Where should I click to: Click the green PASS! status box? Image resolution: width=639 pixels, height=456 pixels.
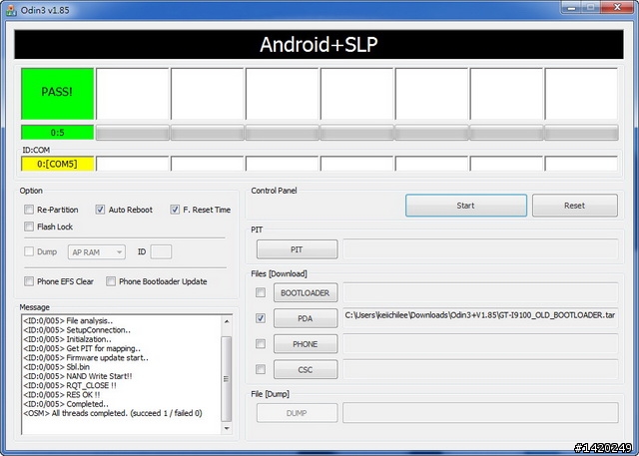pyautogui.click(x=57, y=94)
